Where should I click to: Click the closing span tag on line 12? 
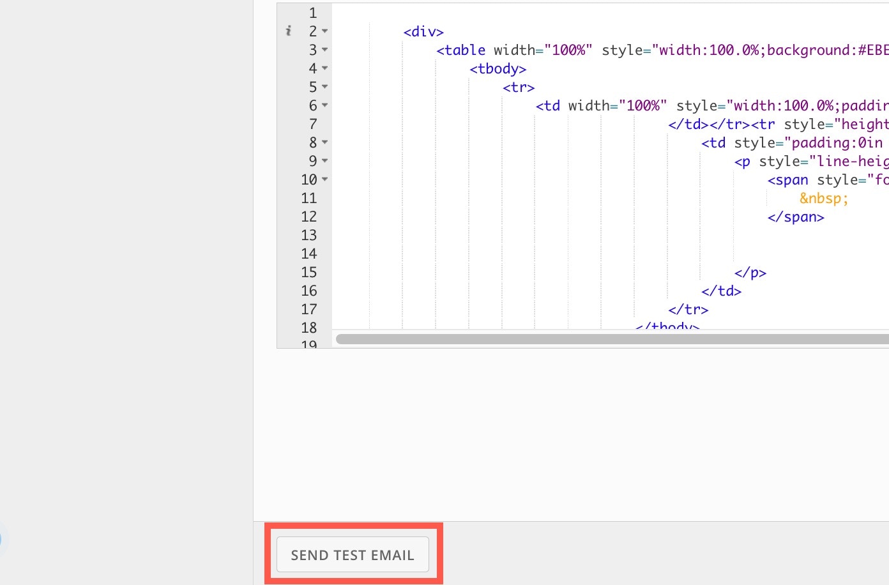click(x=795, y=217)
